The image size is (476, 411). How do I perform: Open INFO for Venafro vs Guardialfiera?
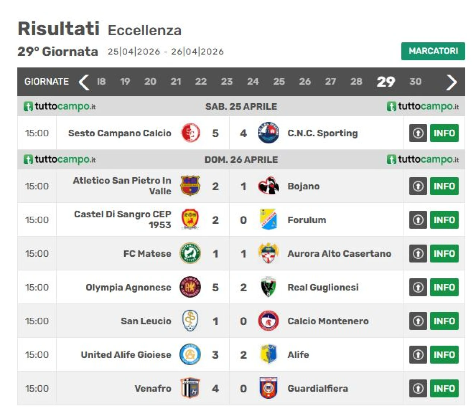(x=444, y=388)
